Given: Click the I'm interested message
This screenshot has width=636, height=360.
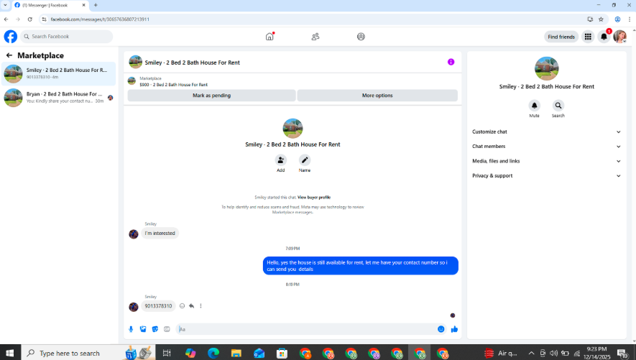Looking at the screenshot, I should [160, 233].
